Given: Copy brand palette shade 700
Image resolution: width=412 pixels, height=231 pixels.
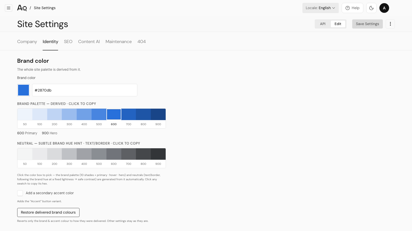Looking at the screenshot, I should [129, 114].
